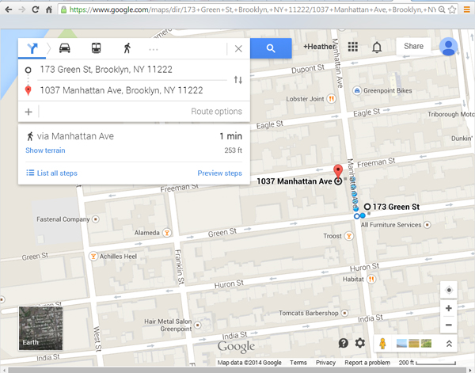Open Google apps grid
The width and height of the screenshot is (475, 373).
pyautogui.click(x=352, y=48)
